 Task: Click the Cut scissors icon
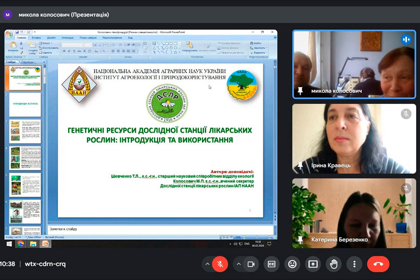(21, 43)
